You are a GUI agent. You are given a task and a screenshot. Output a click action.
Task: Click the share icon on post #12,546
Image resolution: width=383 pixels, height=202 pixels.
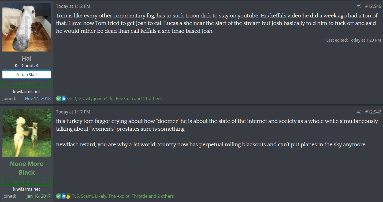pyautogui.click(x=359, y=6)
